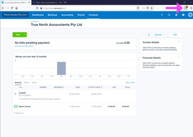Open the user profile avatar
Image resolution: width=193 pixels, height=137 pixels.
tap(190, 15)
